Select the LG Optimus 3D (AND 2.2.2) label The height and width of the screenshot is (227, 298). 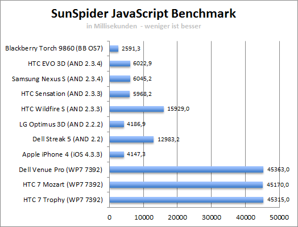coord(61,124)
